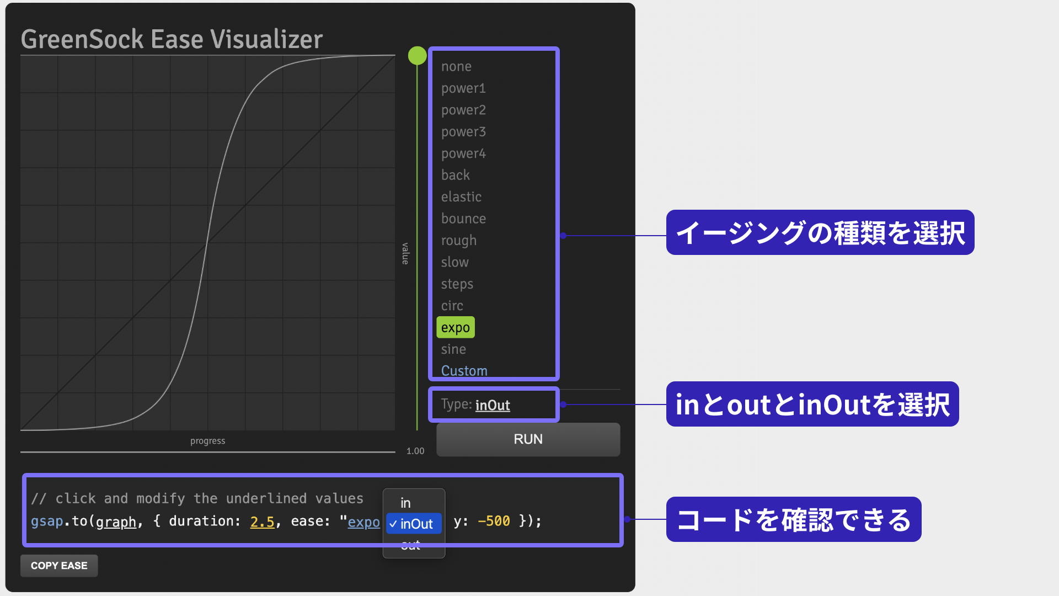Click the ease curve graph area

[x=207, y=243]
